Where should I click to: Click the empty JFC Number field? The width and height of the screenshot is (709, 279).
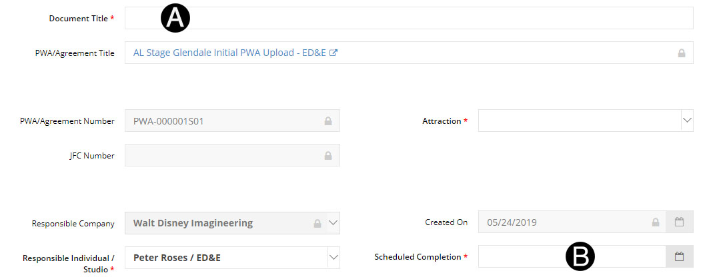(220, 156)
